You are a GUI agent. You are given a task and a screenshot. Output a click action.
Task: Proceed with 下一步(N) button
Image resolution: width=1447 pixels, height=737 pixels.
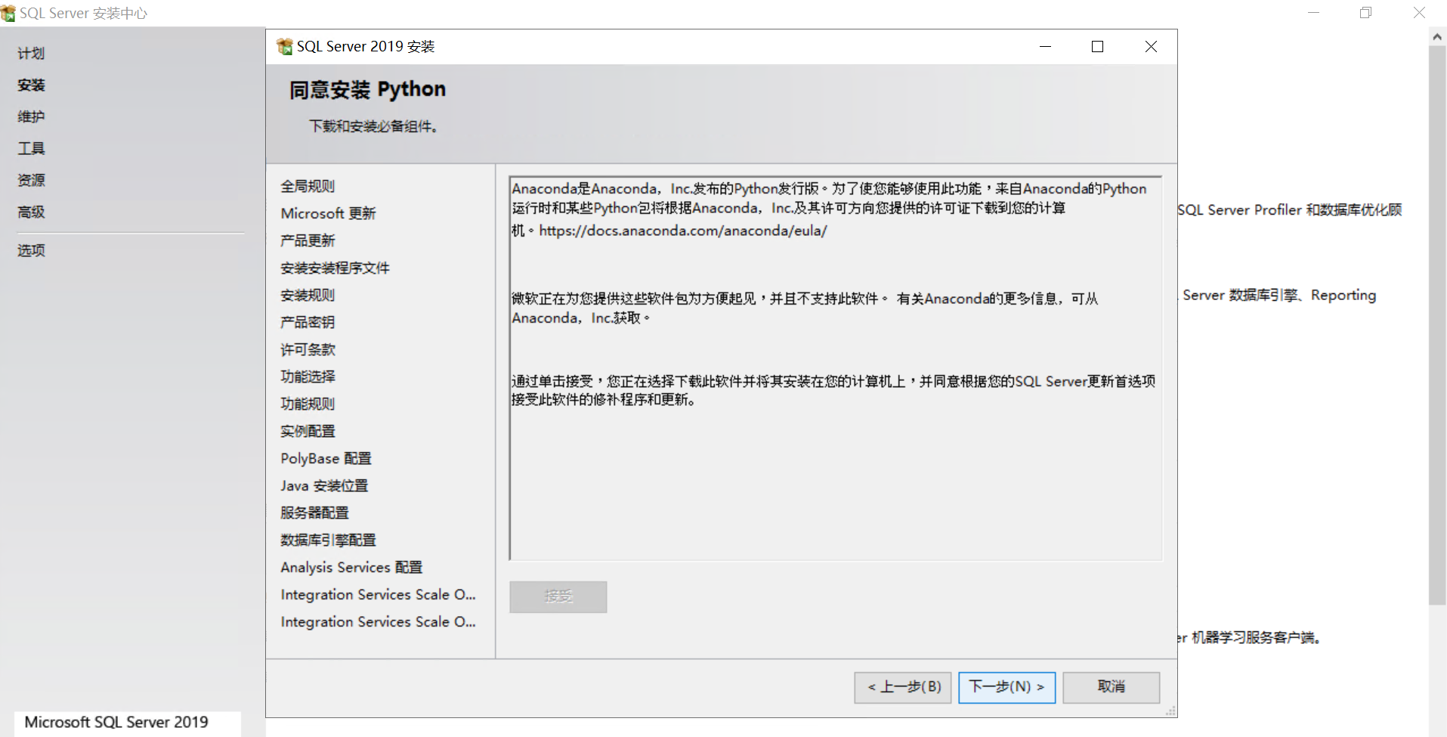1006,687
